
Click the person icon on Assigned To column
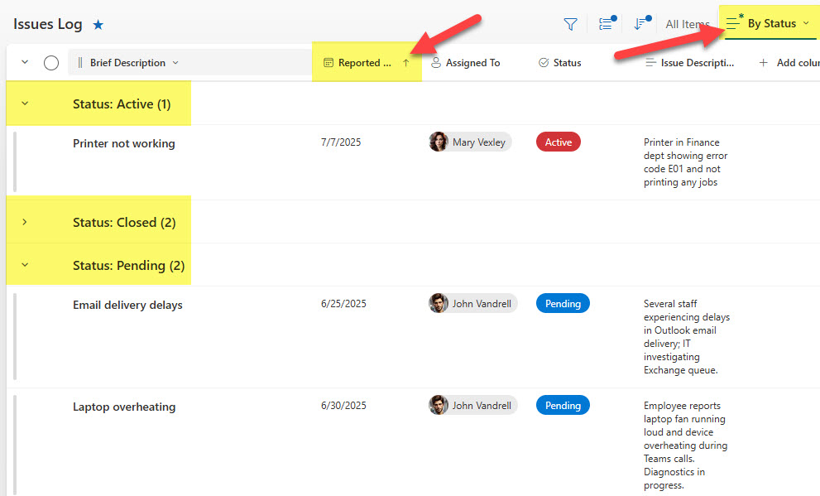click(434, 62)
